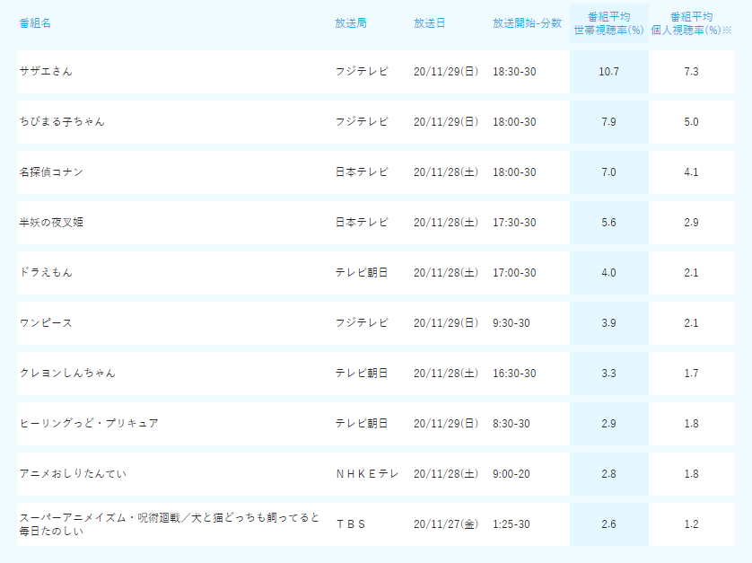This screenshot has width=752, height=563.
Task: Select the 半妖の夜叉姫 program name
Action: 51,222
